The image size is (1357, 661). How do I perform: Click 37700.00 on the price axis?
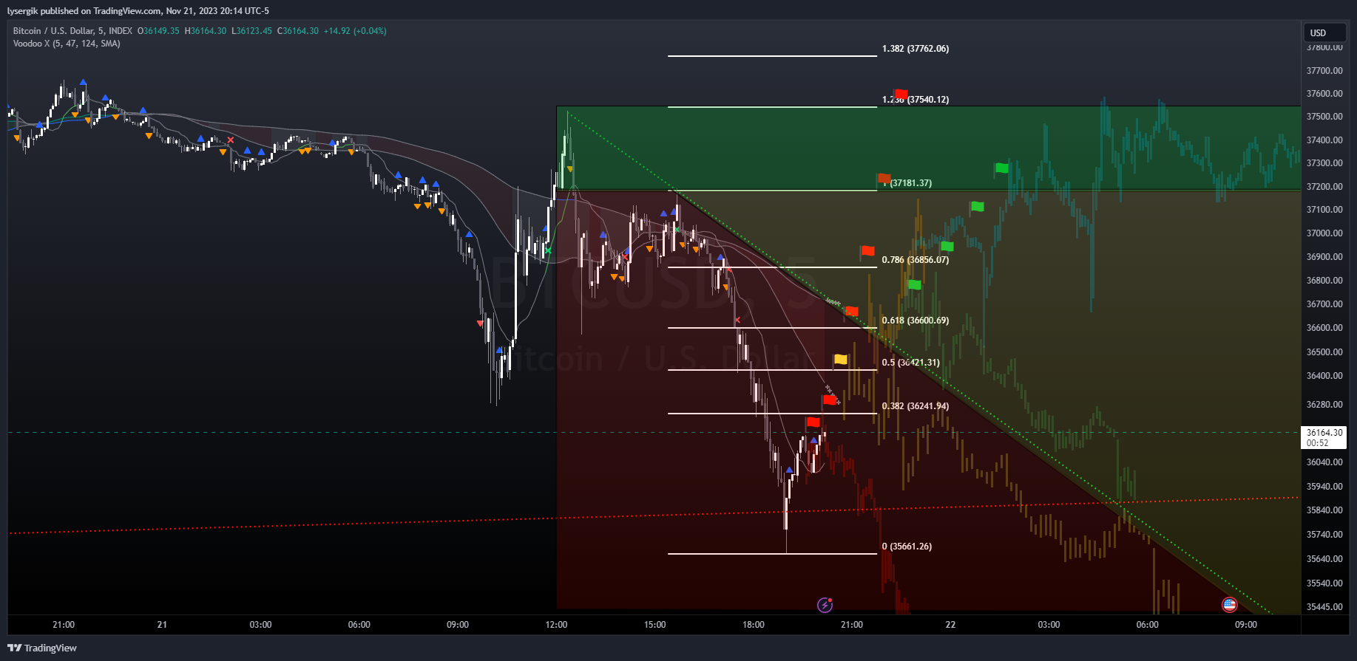tap(1324, 71)
